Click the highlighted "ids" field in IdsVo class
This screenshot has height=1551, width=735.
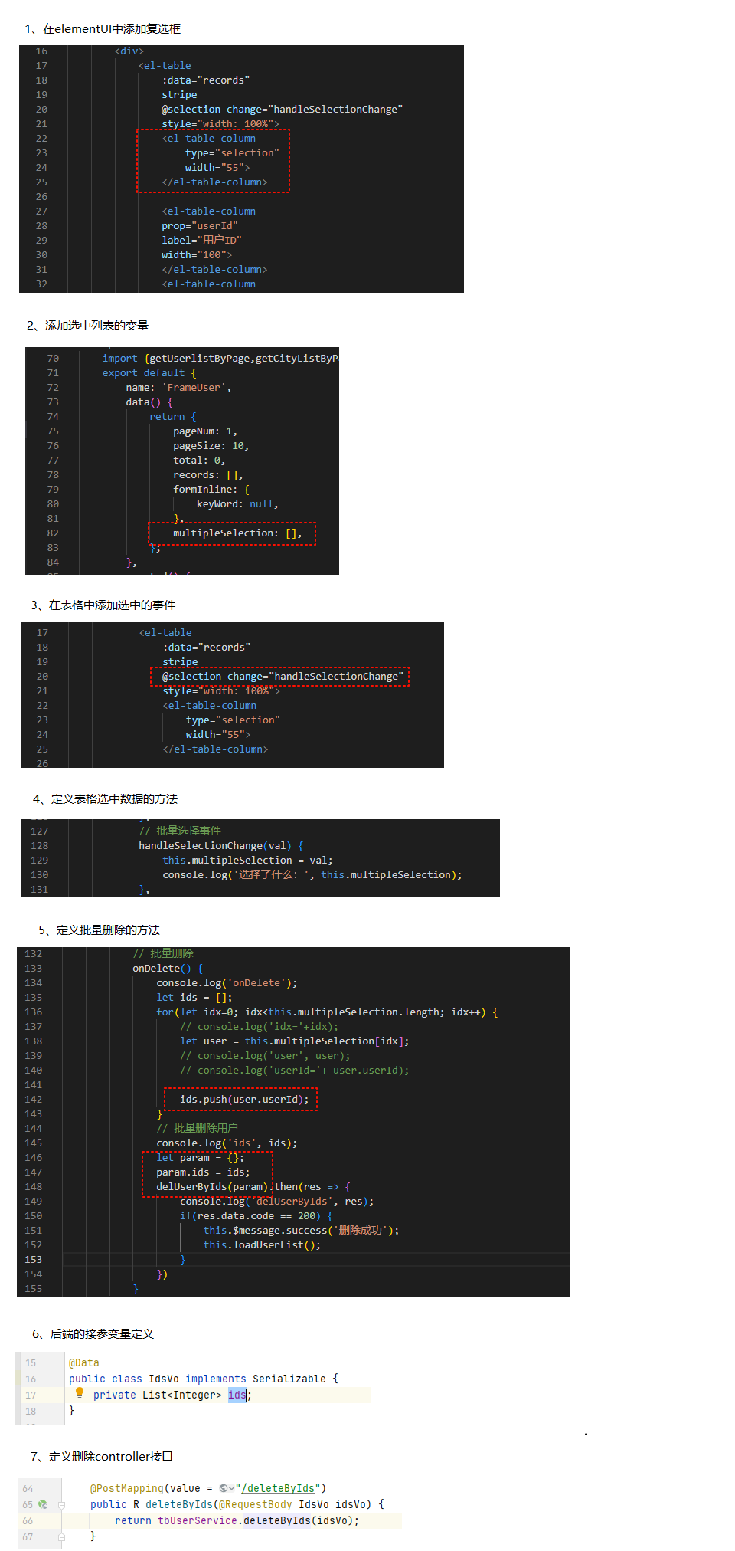237,1395
